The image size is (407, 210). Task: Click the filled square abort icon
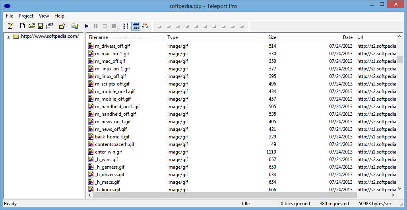click(x=114, y=26)
